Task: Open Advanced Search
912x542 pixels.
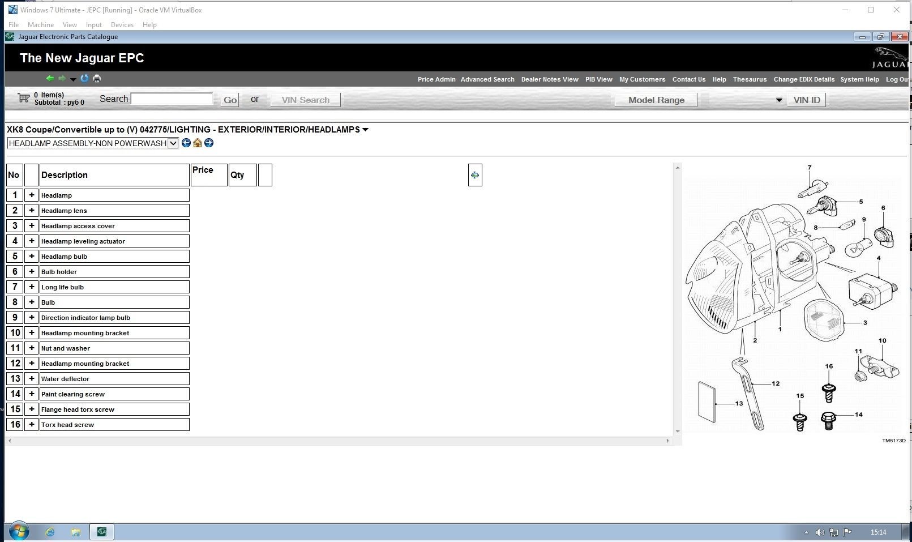Action: [487, 79]
